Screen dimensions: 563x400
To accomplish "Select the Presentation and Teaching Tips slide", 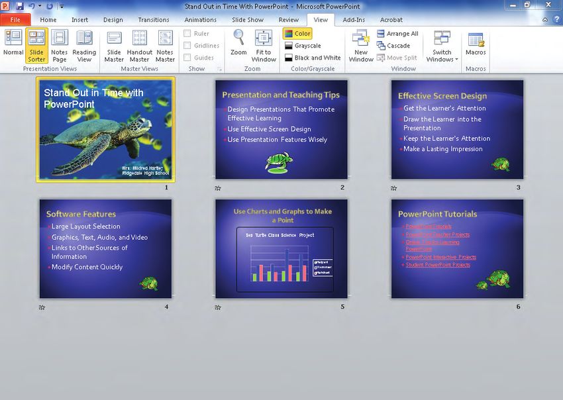I will tap(281, 129).
